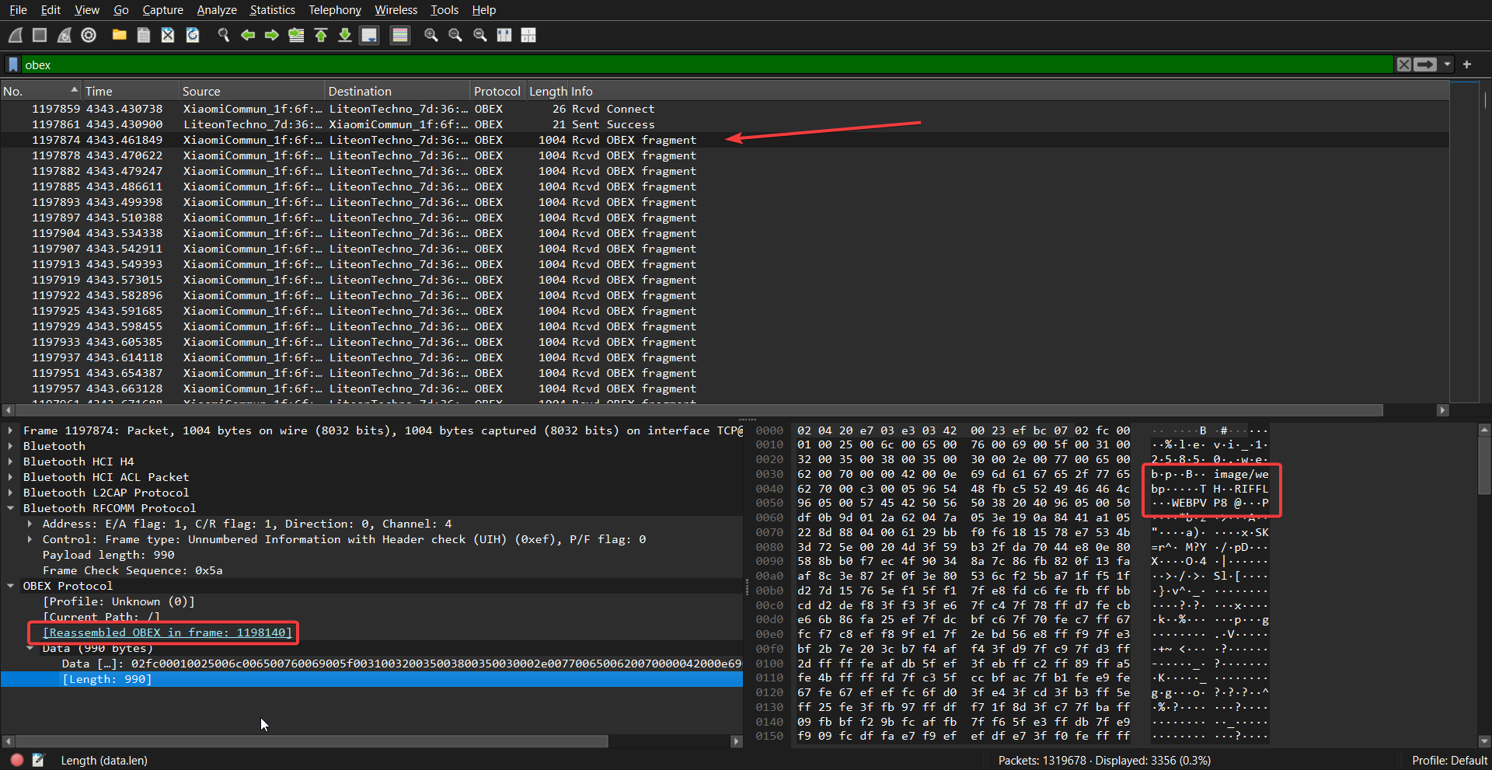Sort by the Source column header
The image size is (1492, 770).
[x=252, y=91]
